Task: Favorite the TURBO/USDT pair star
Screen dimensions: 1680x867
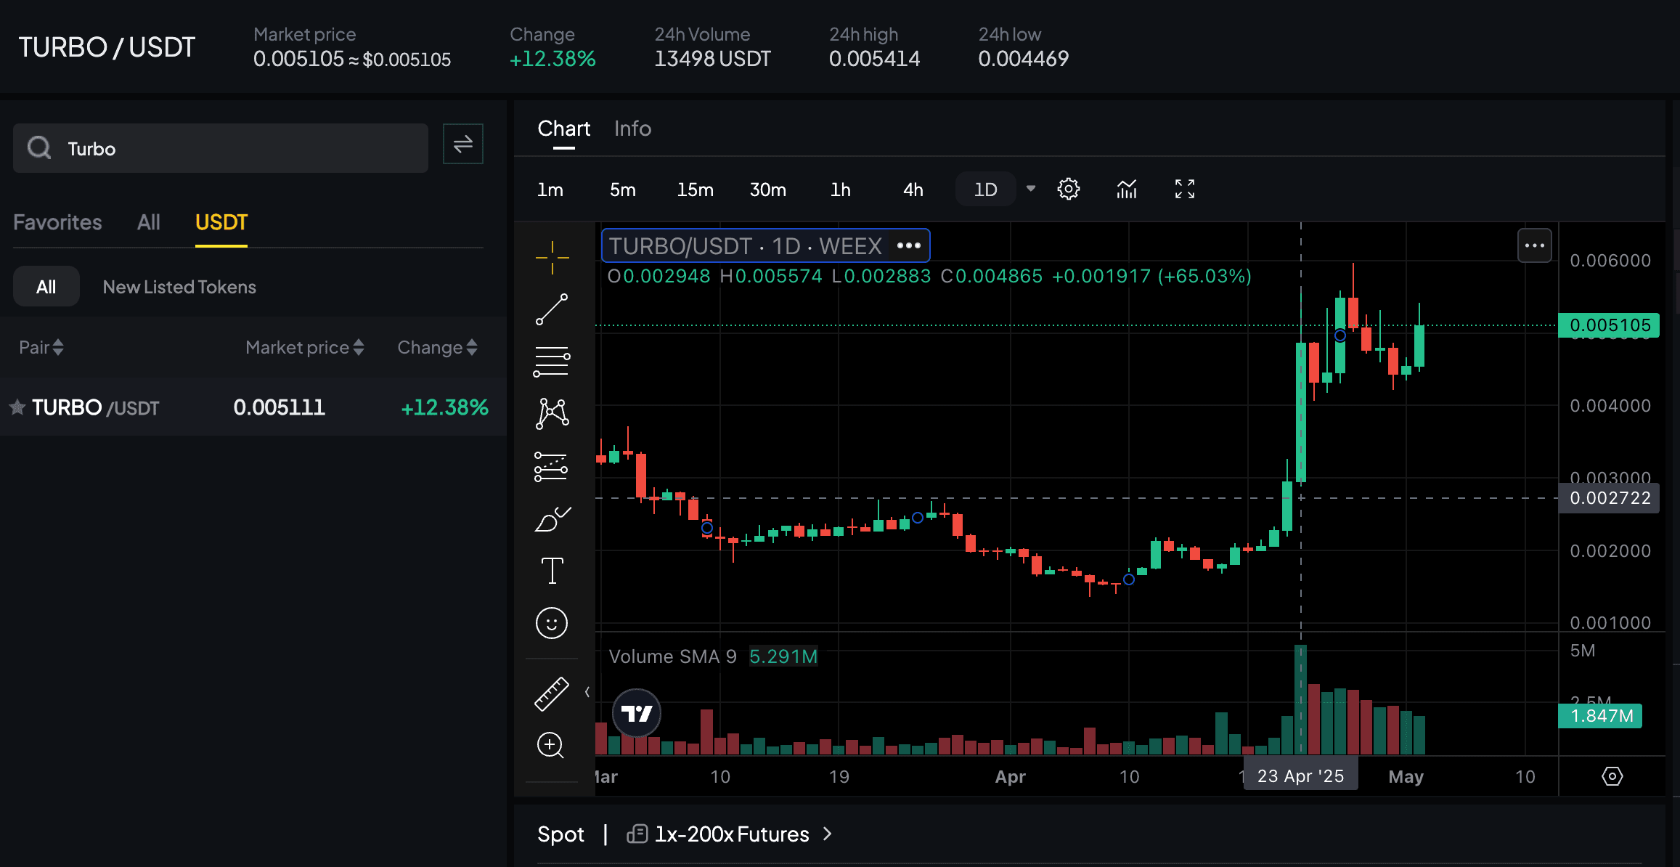Action: click(17, 407)
